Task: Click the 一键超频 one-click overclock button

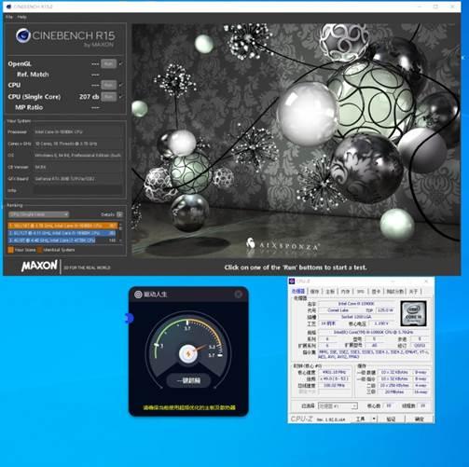Action: 188,380
